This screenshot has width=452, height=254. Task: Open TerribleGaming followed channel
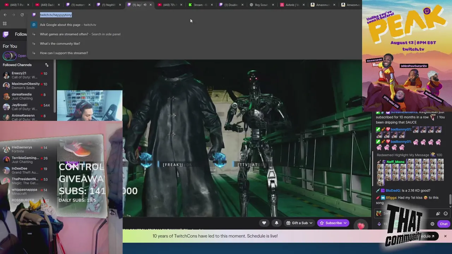click(x=26, y=160)
